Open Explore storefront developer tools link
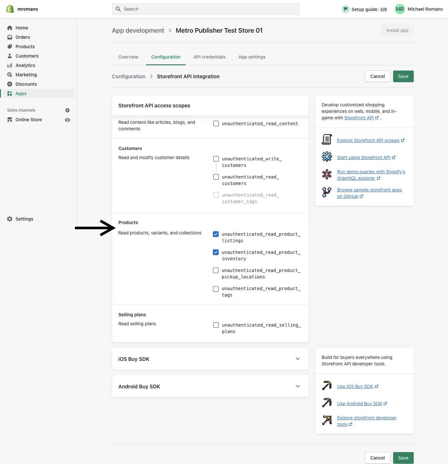The image size is (448, 464). click(x=367, y=421)
